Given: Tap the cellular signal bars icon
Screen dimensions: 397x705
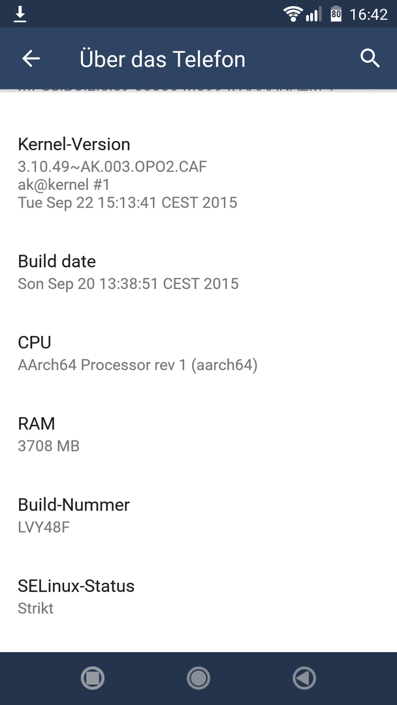Looking at the screenshot, I should [x=314, y=14].
